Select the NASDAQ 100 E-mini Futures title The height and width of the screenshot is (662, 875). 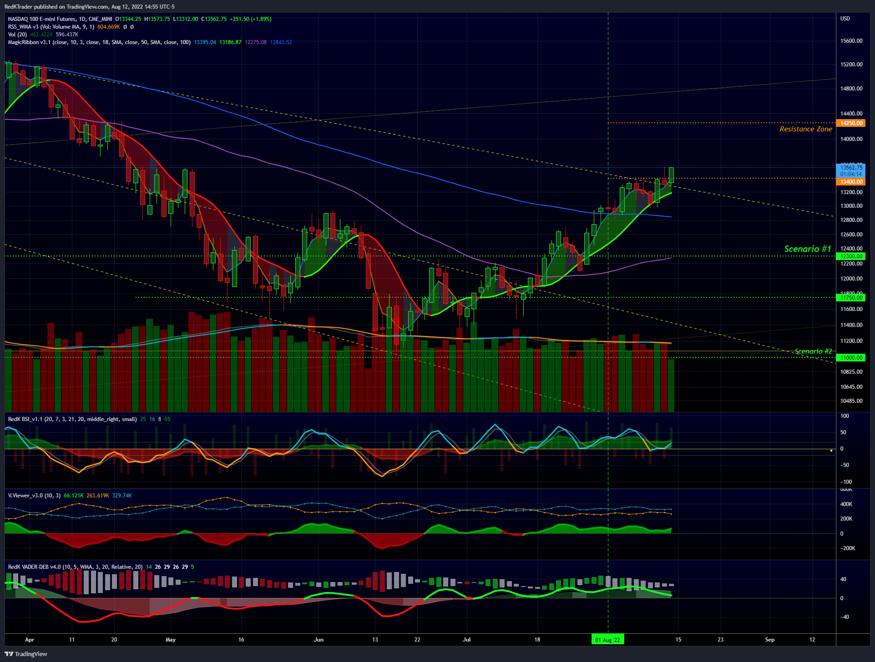[x=60, y=19]
